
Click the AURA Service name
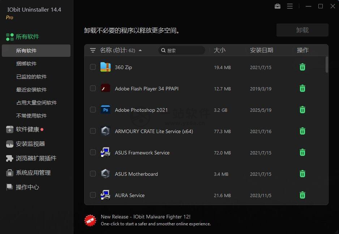pyautogui.click(x=130, y=195)
